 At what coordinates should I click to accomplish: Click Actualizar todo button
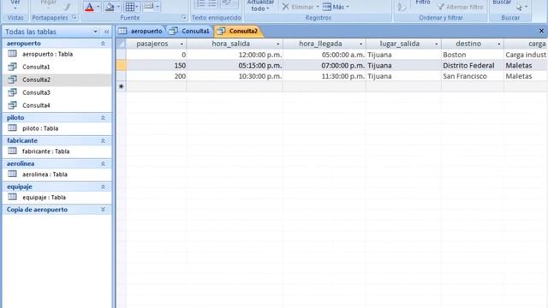[x=260, y=6]
